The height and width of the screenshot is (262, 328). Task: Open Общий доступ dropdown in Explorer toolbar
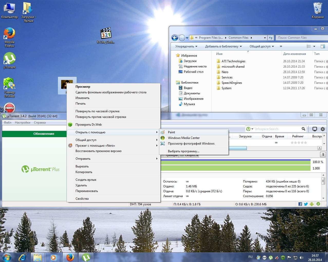tap(262, 46)
